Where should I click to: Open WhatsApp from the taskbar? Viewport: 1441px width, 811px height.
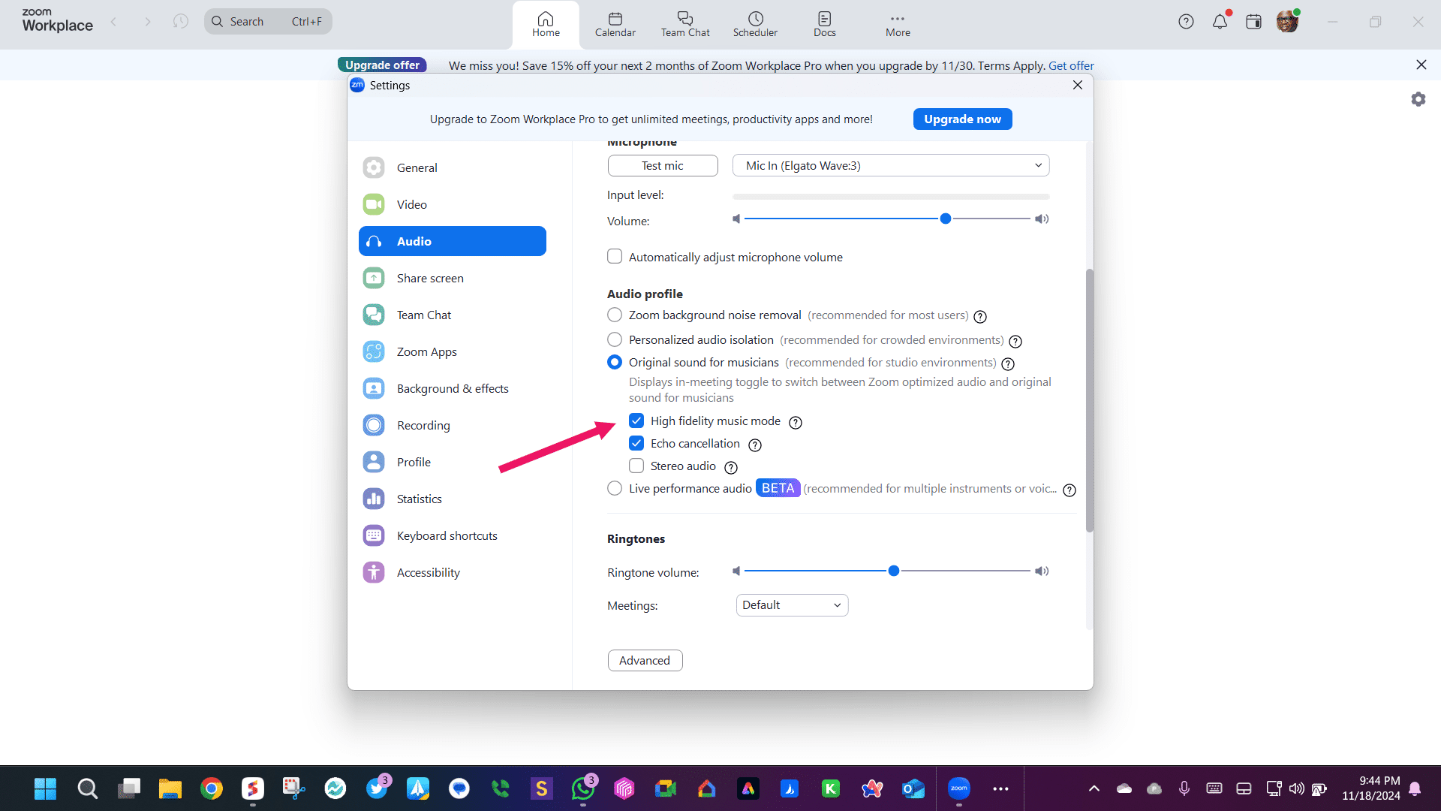[583, 788]
